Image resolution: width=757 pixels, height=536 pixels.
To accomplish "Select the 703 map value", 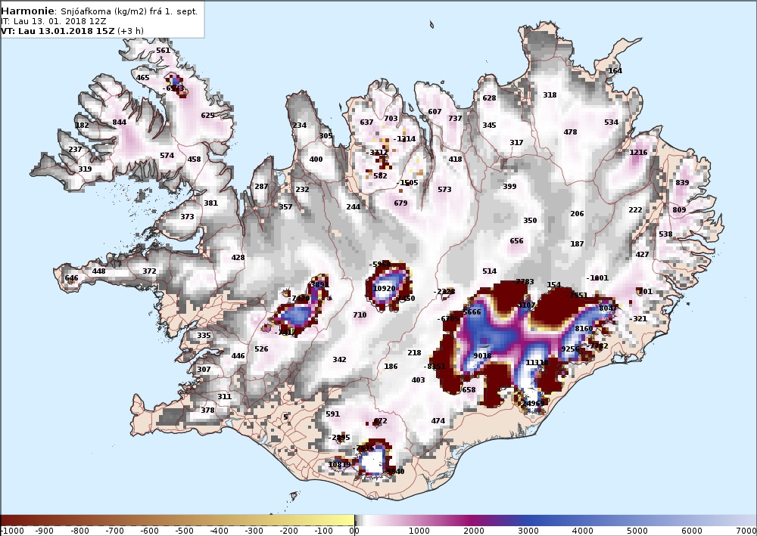I will click(391, 119).
